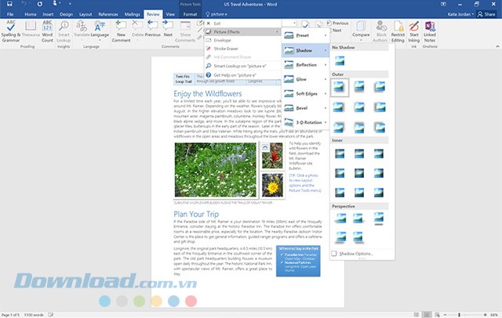
Task: Open Katie Jordan account menu
Action: (460, 14)
